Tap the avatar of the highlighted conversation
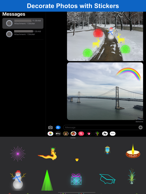 [x=9, y=23]
